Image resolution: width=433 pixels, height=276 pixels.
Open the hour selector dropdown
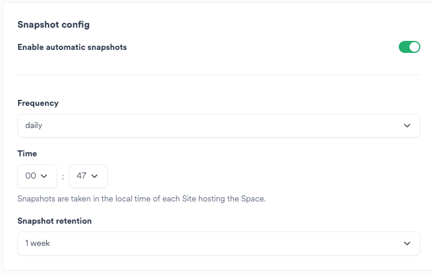(x=37, y=176)
